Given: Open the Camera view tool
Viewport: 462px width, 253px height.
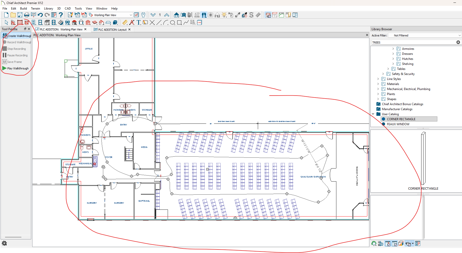Looking at the screenshot, I should coord(183,15).
